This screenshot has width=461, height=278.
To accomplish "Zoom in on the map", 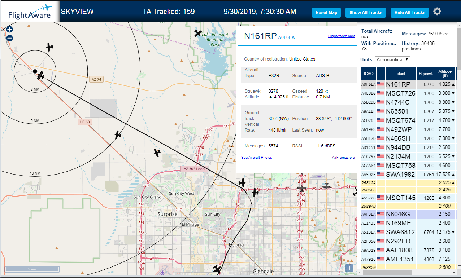I will click(x=10, y=30).
